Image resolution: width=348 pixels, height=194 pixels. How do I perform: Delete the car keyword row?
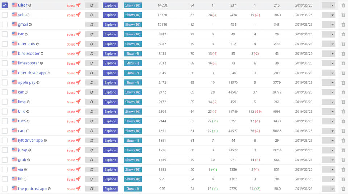click(343, 92)
